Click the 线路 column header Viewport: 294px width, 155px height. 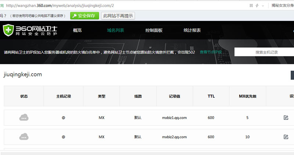(138, 96)
